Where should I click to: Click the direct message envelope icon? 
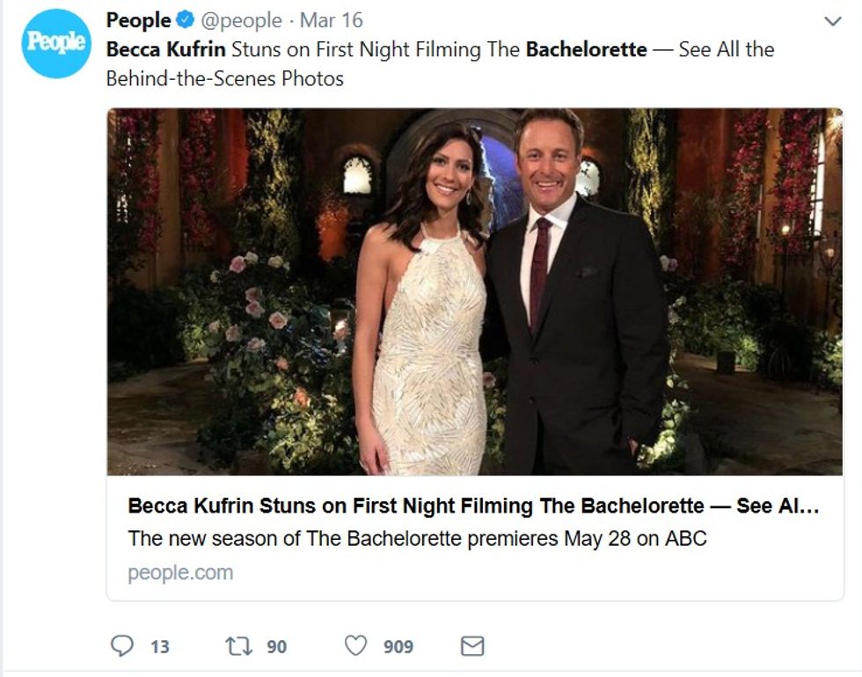tap(472, 646)
